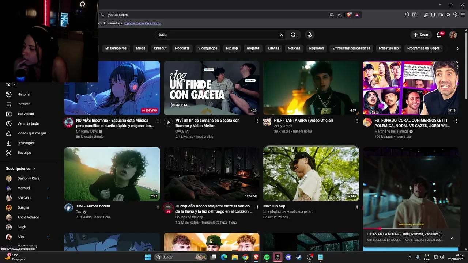This screenshot has height=263, width=468.
Task: Open options menu for Pequeño rincón relajante video
Action: tap(257, 206)
